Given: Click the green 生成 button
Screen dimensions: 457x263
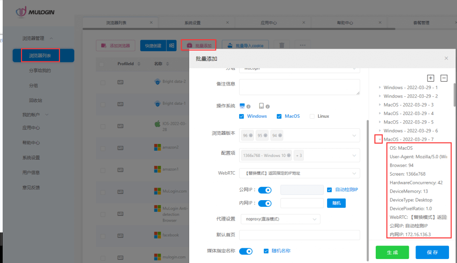Looking at the screenshot, I should 392,252.
